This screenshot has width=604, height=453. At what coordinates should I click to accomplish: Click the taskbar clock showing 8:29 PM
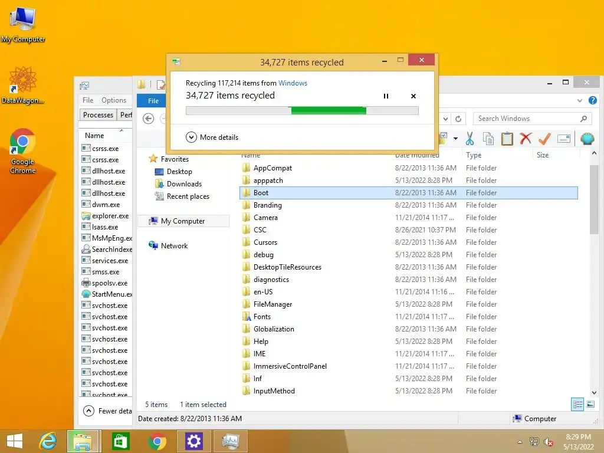coord(578,437)
